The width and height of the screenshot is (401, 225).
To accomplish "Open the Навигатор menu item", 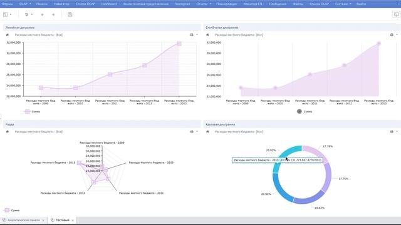I will point(61,4).
